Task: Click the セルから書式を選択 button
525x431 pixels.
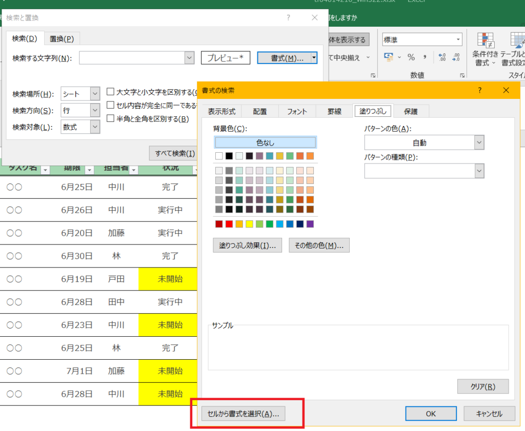Action: [244, 414]
